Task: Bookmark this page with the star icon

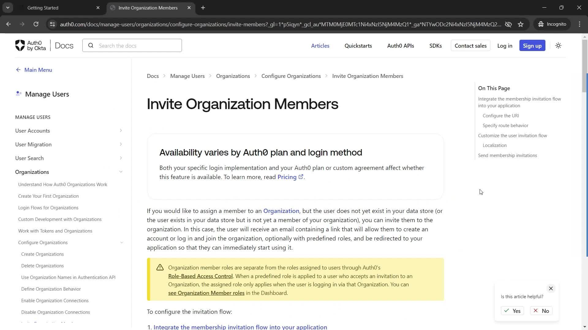Action: coord(521,24)
